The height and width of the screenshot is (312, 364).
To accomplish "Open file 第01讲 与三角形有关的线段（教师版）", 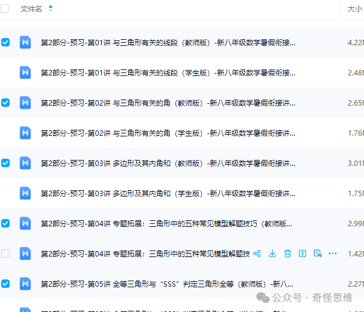I will pos(168,42).
